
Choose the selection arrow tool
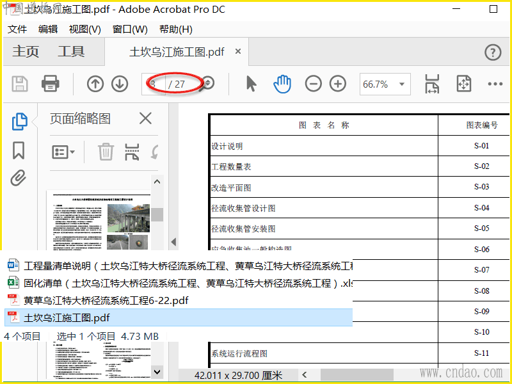251,84
